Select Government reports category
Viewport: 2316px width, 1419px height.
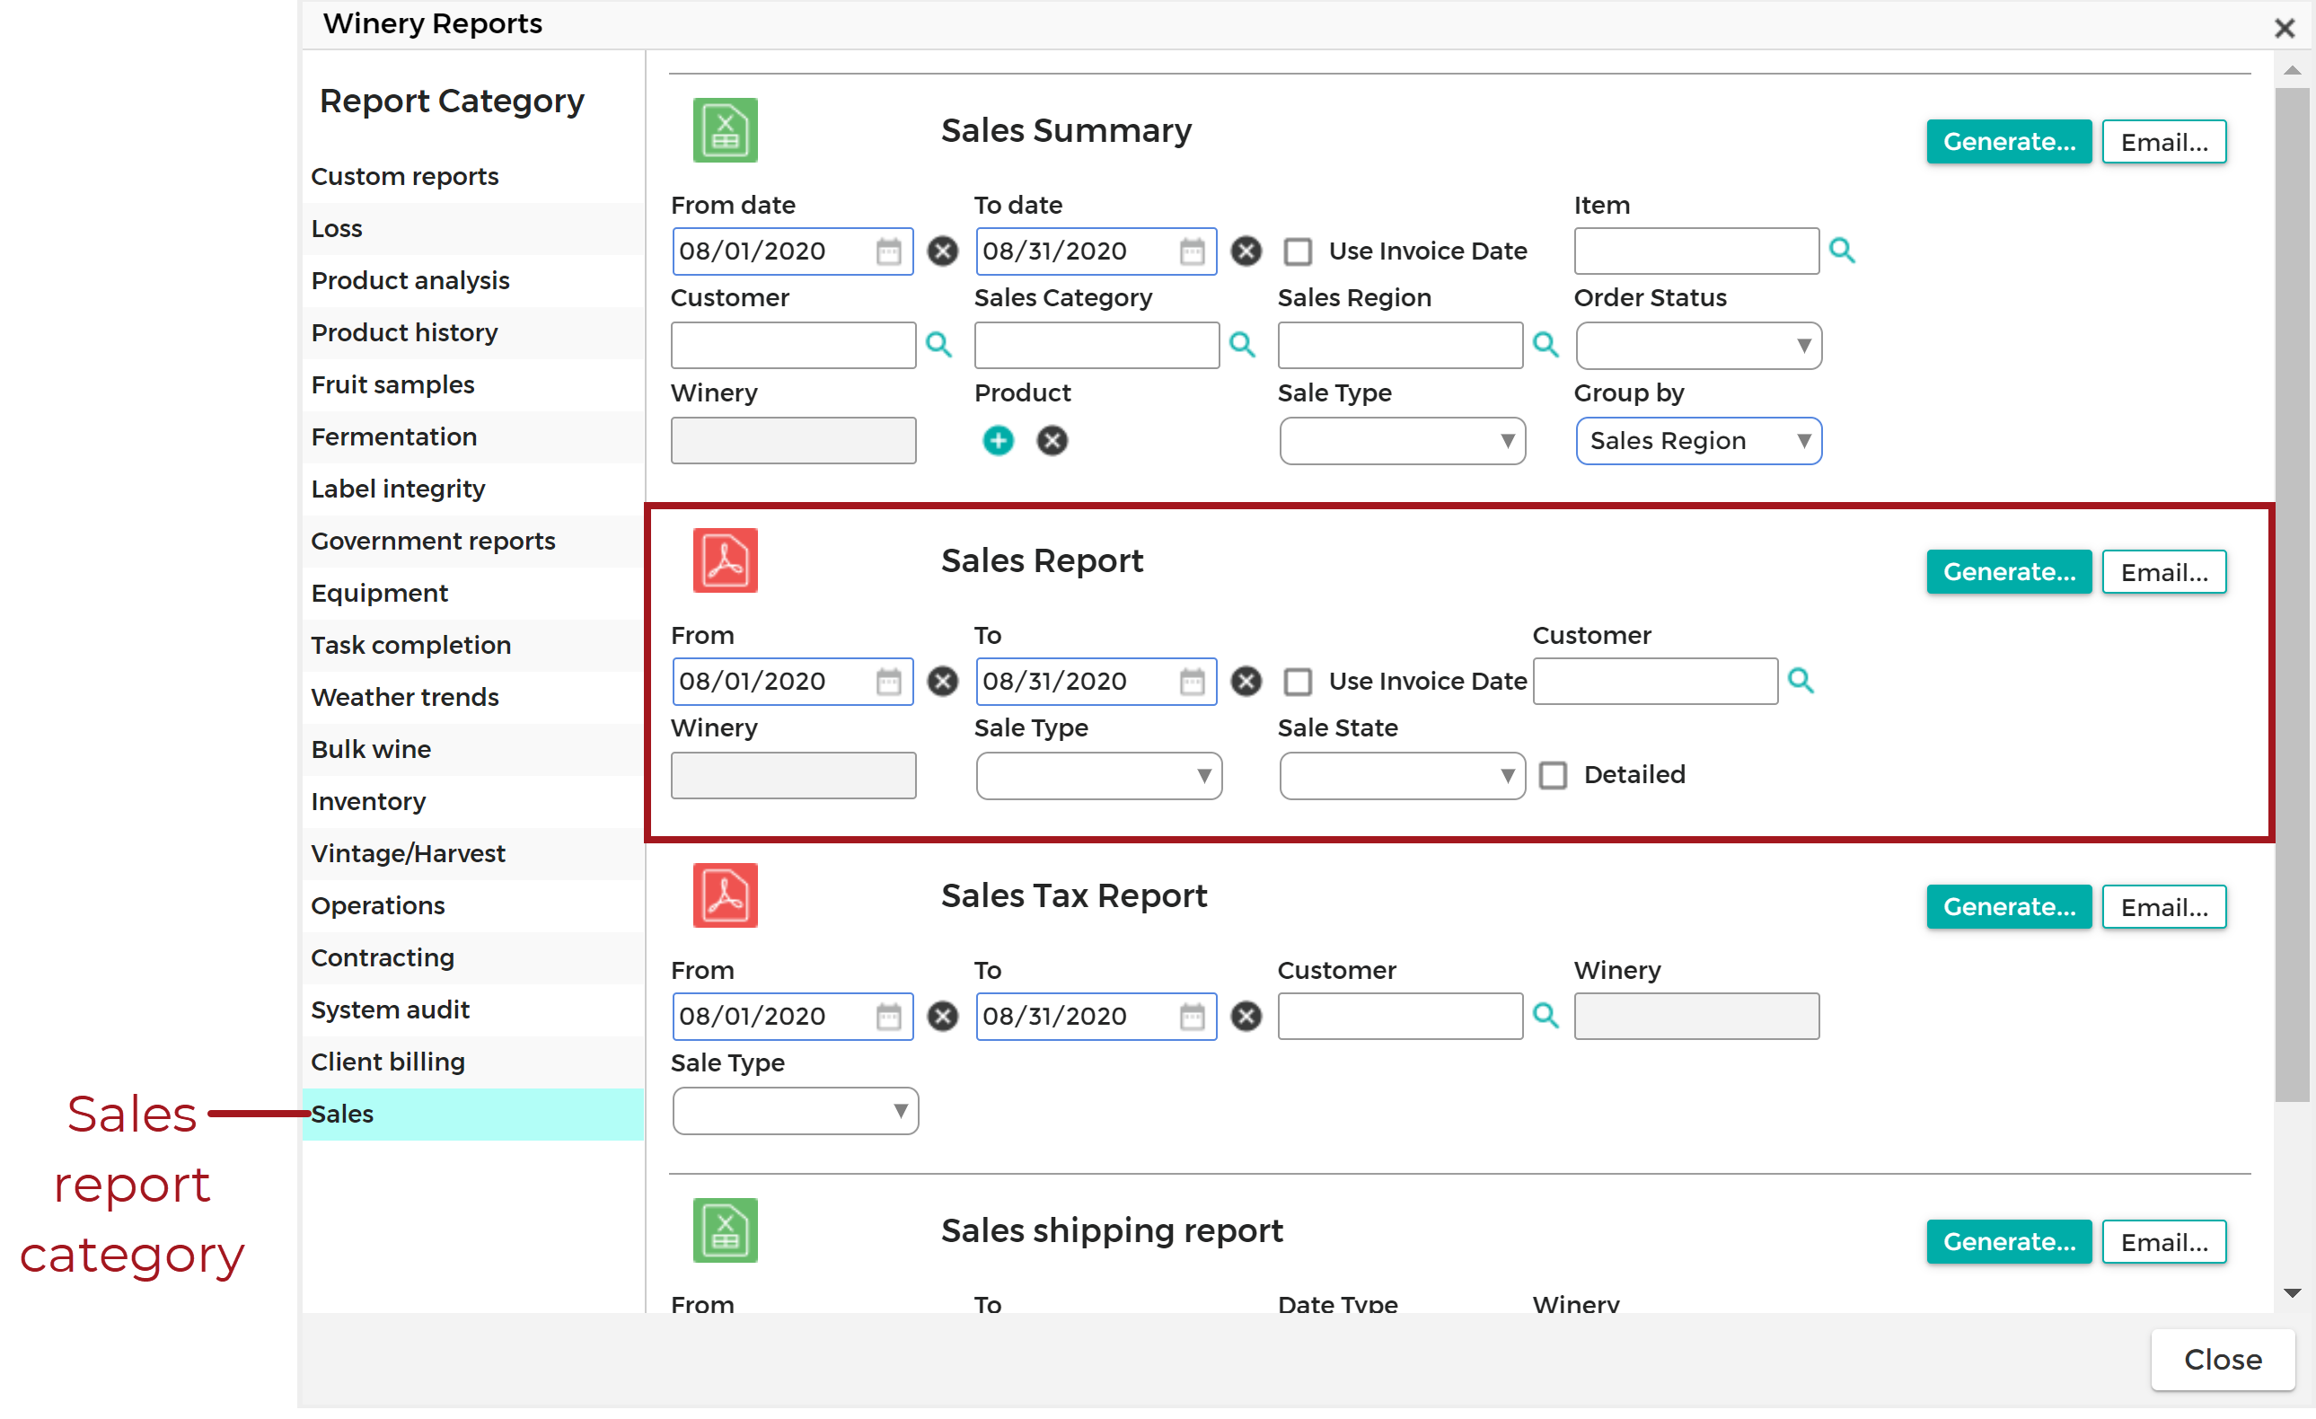pos(472,542)
